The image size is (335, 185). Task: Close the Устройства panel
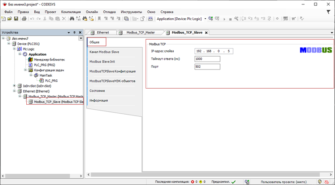click(80, 33)
